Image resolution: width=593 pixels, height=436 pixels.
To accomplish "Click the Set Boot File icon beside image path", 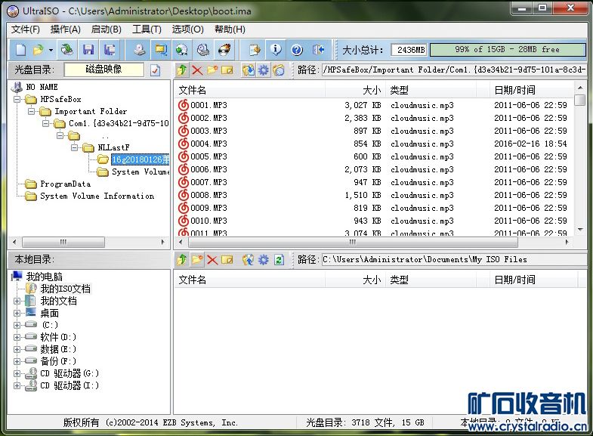I will pos(278,70).
